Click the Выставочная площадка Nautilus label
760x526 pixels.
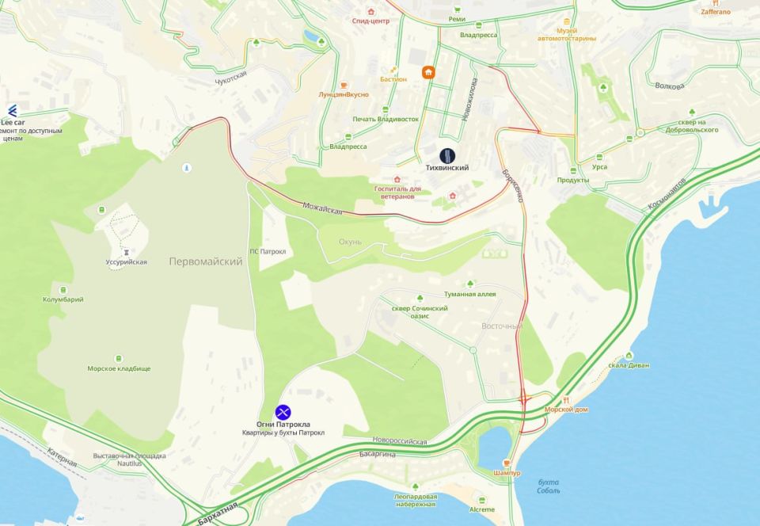pos(129,459)
